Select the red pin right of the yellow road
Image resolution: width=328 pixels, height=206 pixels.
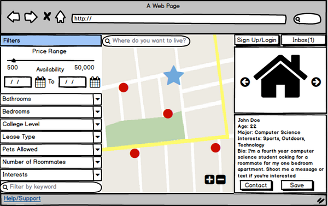click(215, 148)
